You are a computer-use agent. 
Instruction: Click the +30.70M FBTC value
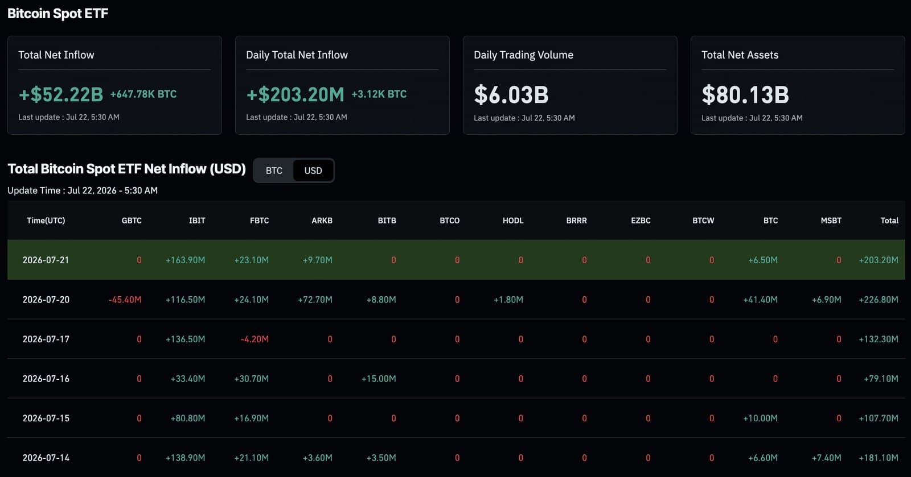(x=251, y=379)
